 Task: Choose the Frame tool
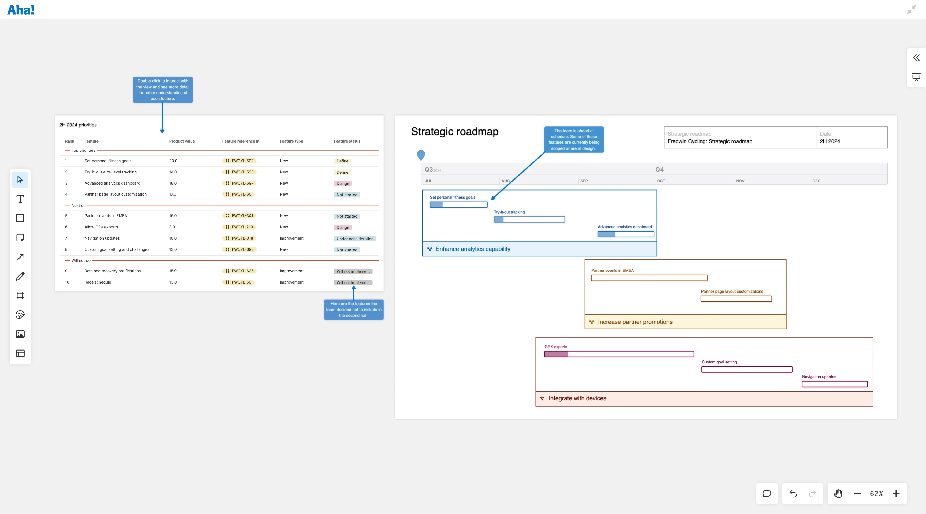coord(20,296)
